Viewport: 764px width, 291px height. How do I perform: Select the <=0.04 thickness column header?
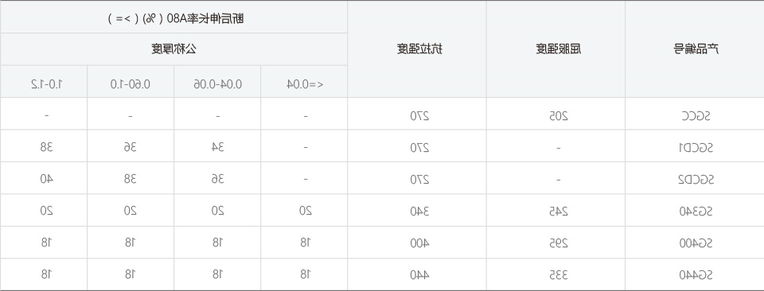pyautogui.click(x=304, y=82)
